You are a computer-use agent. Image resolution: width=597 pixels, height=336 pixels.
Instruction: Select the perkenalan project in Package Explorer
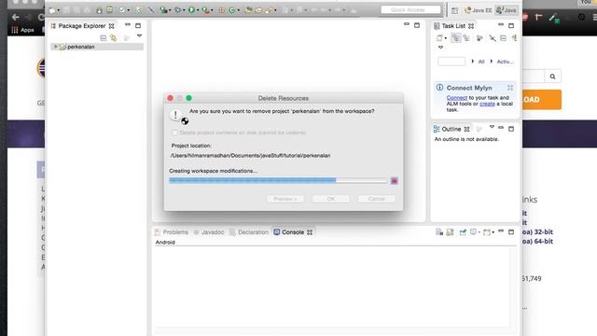pos(97,47)
